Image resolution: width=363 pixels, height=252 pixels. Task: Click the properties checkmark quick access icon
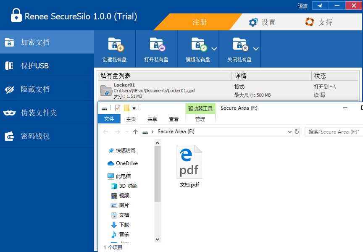pyautogui.click(x=118, y=108)
